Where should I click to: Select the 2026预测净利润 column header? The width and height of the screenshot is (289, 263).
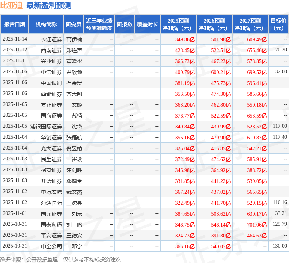pos(214,24)
